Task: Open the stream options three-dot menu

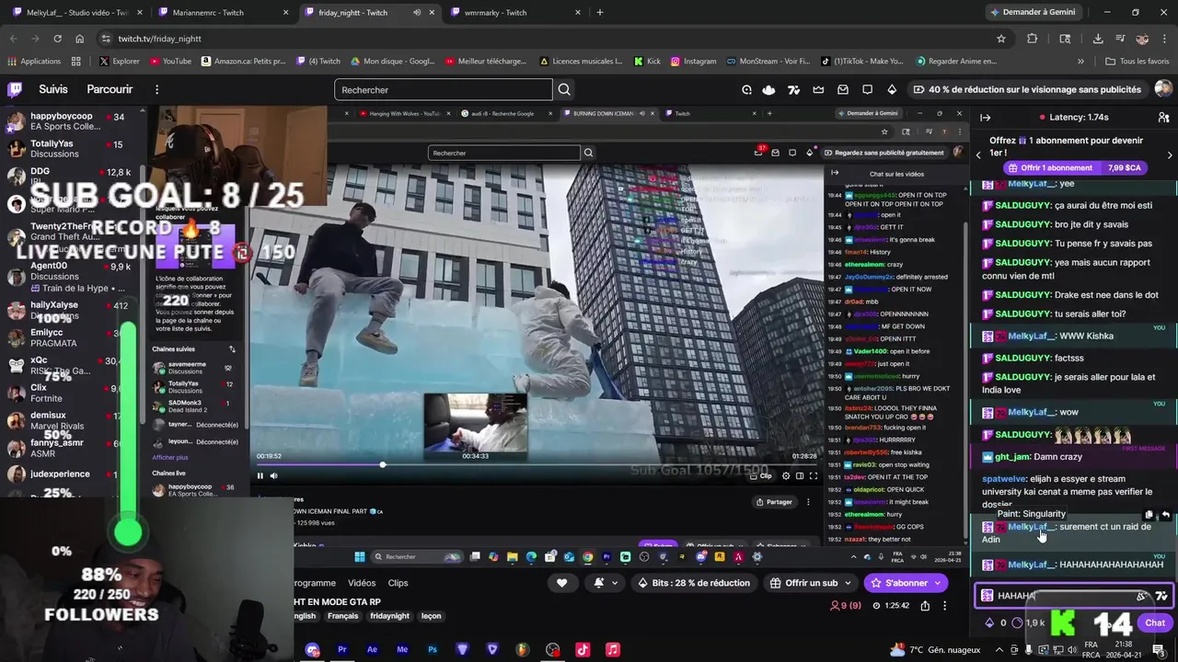Action: click(x=944, y=605)
